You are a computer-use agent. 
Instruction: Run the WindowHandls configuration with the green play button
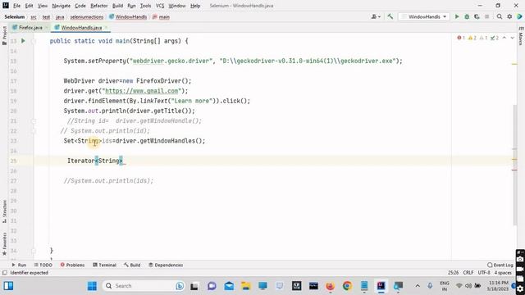[457, 16]
